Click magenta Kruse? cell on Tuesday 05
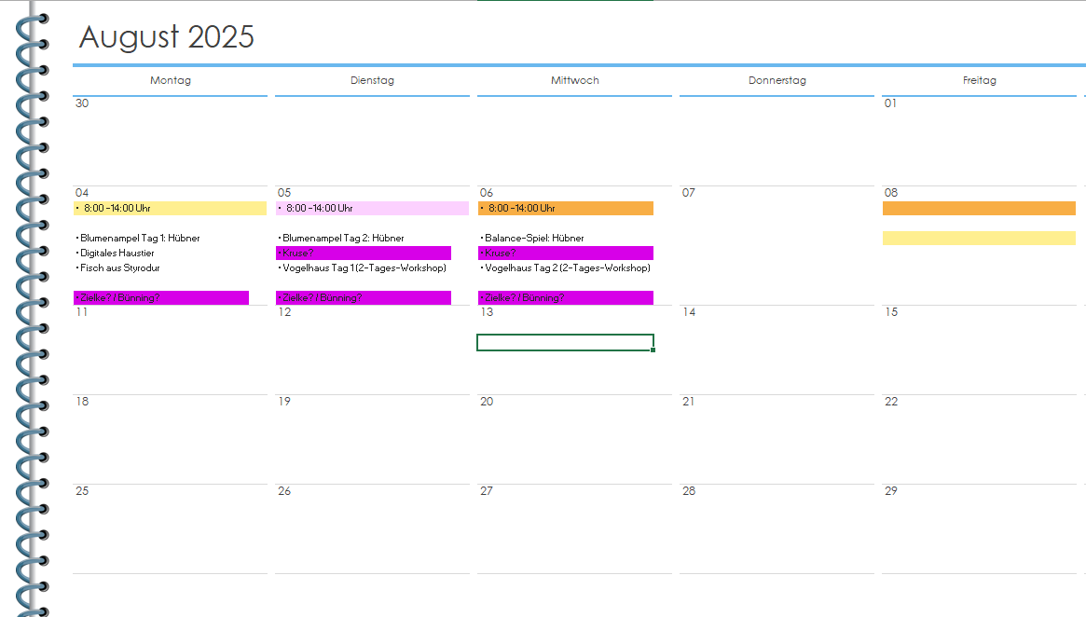The image size is (1086, 617). 364,254
